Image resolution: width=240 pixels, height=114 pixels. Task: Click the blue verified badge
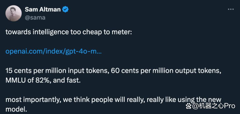pyautogui.click(x=66, y=10)
